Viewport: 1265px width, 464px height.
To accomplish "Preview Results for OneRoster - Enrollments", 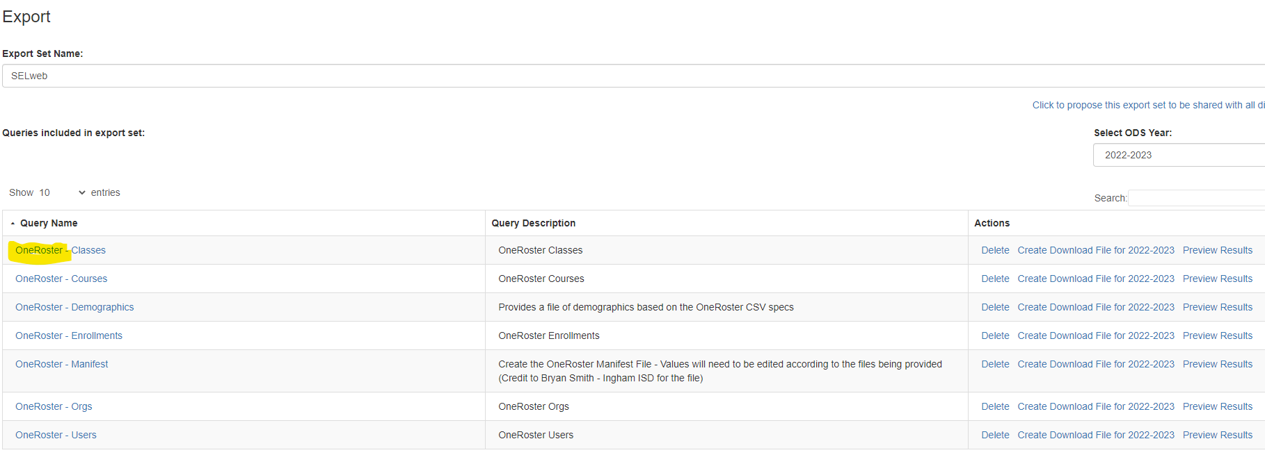I will (1218, 335).
